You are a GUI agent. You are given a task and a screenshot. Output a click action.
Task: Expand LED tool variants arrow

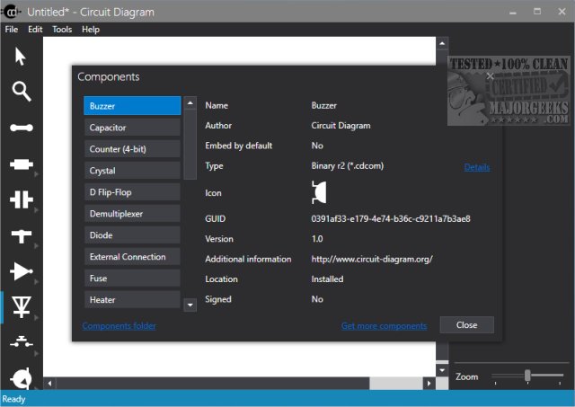click(36, 318)
